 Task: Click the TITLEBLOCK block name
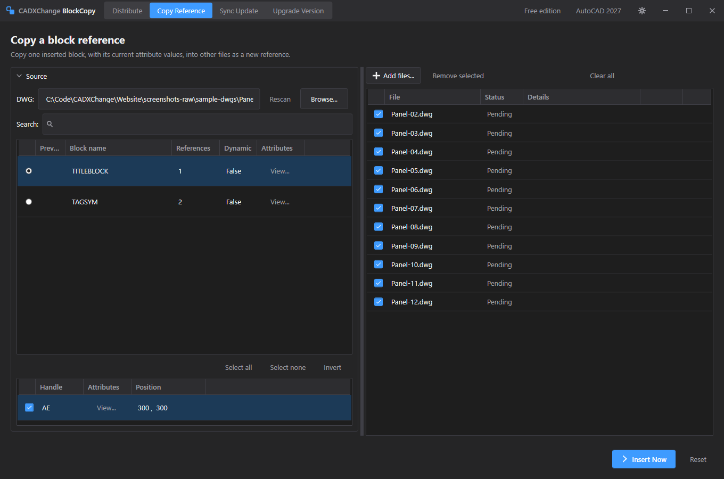[x=90, y=171]
